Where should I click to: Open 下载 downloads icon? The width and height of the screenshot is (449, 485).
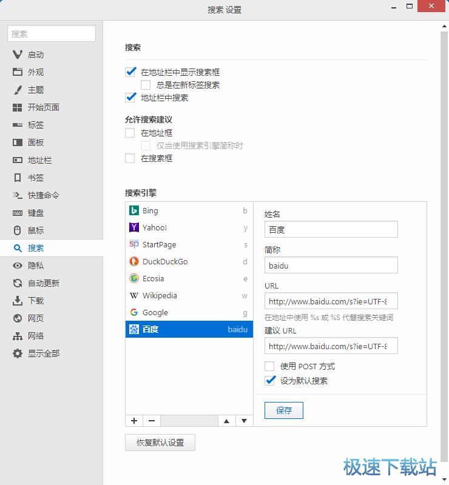click(18, 301)
